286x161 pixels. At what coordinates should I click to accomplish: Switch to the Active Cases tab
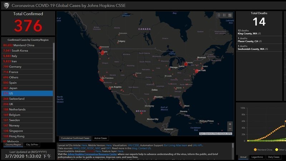(x=100, y=138)
